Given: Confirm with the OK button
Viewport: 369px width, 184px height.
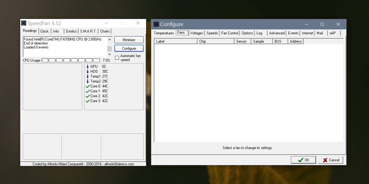Looking at the screenshot, I should [x=304, y=160].
